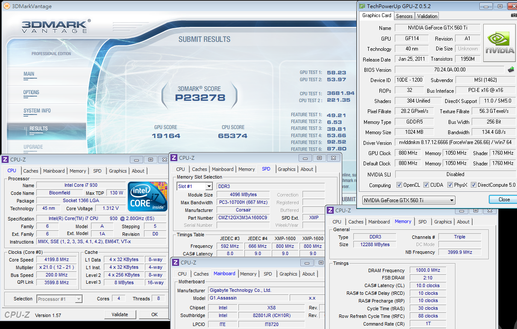The height and width of the screenshot is (329, 517).
Task: Click the BIOS save chip icon
Action: [511, 69]
